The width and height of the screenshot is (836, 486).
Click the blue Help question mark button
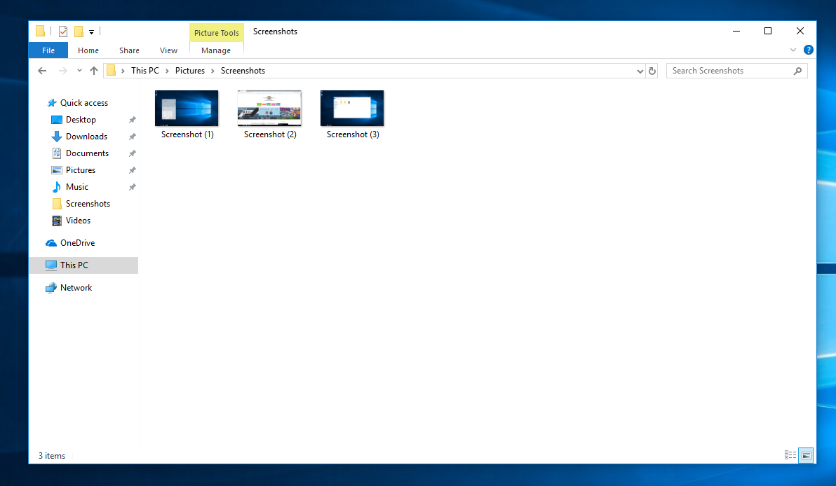[x=809, y=50]
